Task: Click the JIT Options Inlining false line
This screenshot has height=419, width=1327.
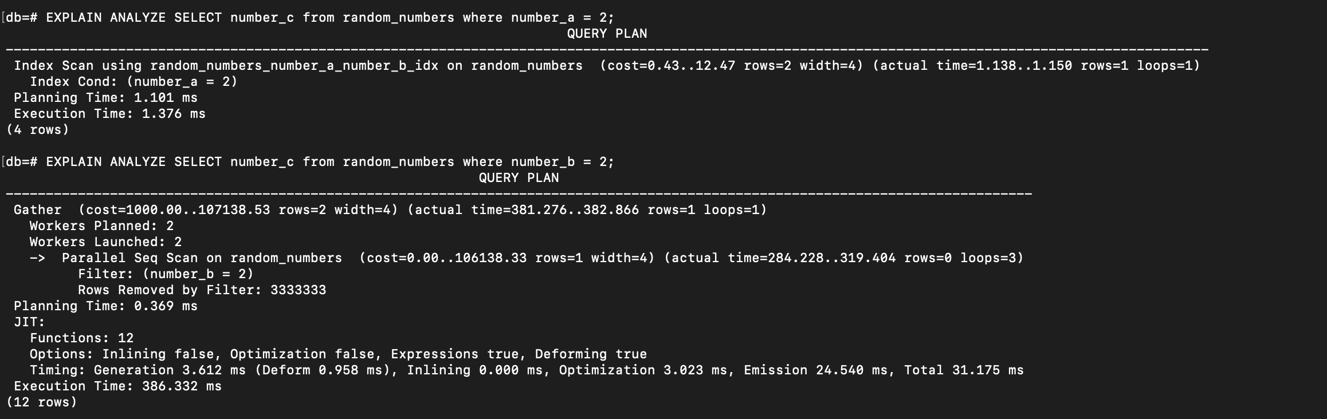Action: coord(338,354)
